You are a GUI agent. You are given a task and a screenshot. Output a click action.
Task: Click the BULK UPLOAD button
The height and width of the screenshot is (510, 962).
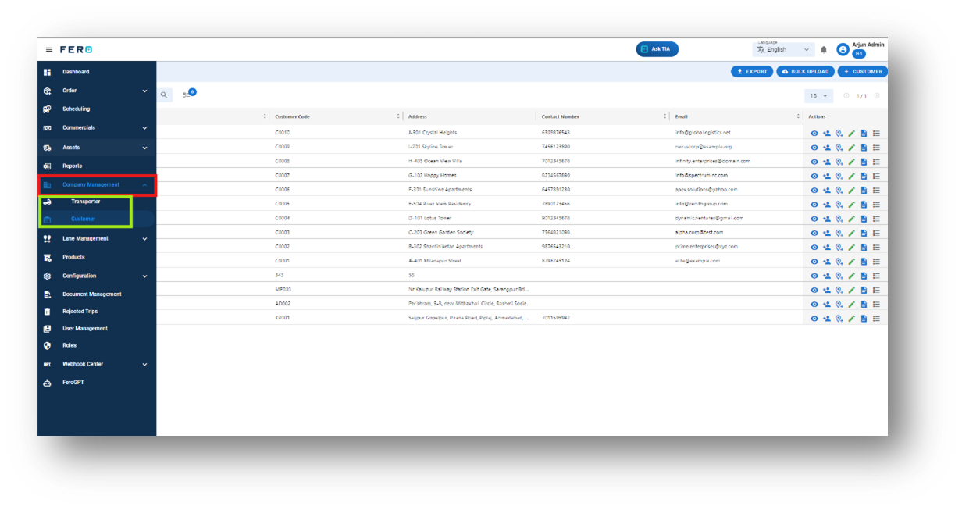tap(805, 72)
